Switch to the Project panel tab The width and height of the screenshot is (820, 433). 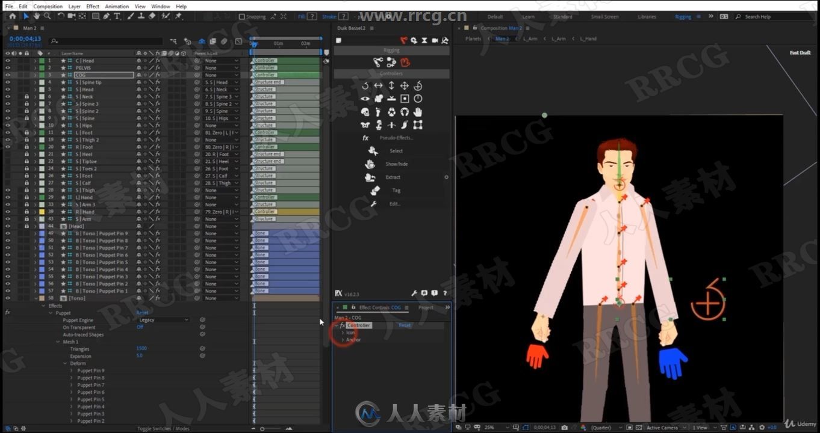[426, 307]
